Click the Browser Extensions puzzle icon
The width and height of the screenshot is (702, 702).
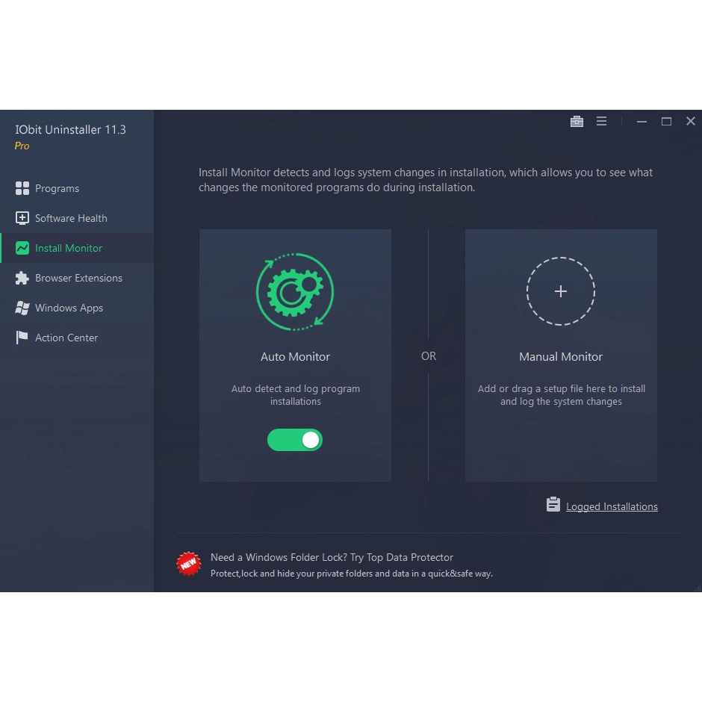click(22, 278)
